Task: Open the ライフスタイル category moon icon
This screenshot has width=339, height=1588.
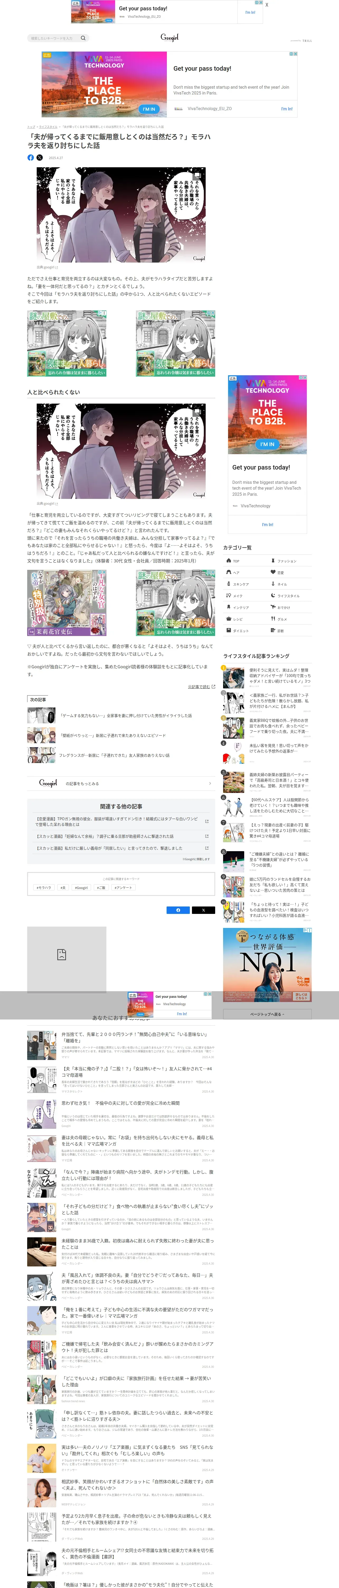Action: (x=273, y=595)
